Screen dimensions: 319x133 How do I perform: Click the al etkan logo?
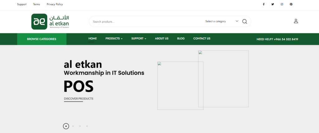pos(50,22)
